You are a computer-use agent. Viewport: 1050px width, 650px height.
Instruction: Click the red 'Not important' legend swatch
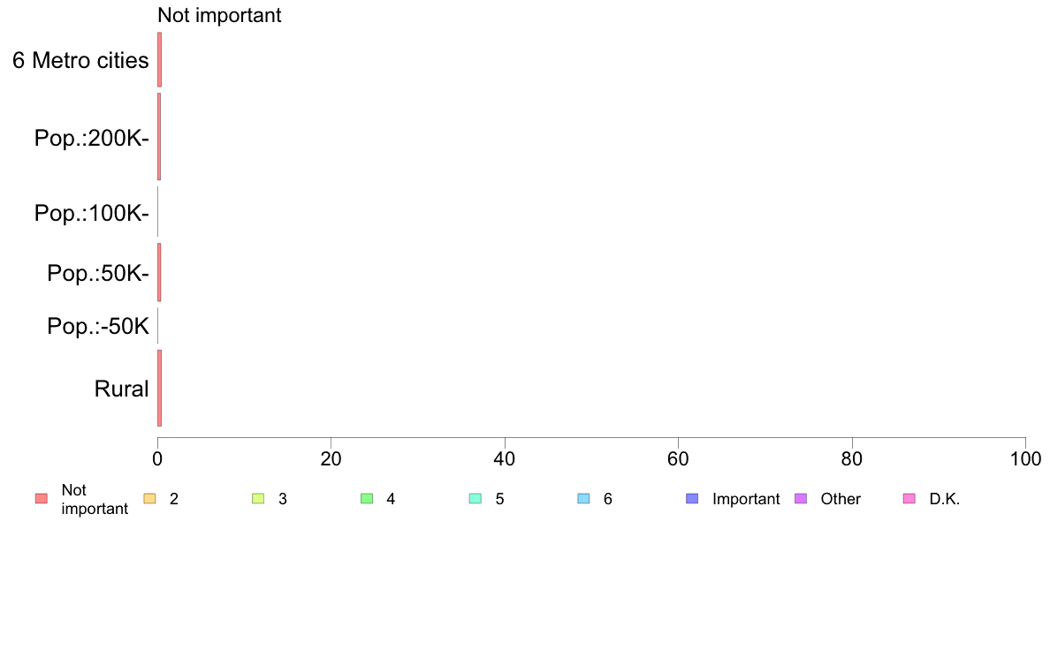[x=42, y=499]
